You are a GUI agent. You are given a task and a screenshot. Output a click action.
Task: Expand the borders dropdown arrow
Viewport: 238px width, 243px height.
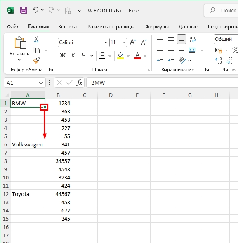tap(110, 56)
